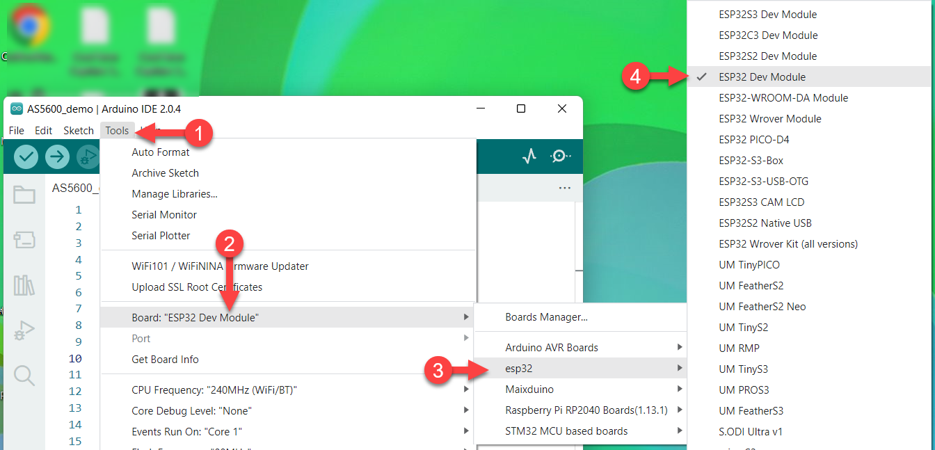The height and width of the screenshot is (450, 935).
Task: Open the Search magnifier icon in the sidebar
Action: (24, 376)
